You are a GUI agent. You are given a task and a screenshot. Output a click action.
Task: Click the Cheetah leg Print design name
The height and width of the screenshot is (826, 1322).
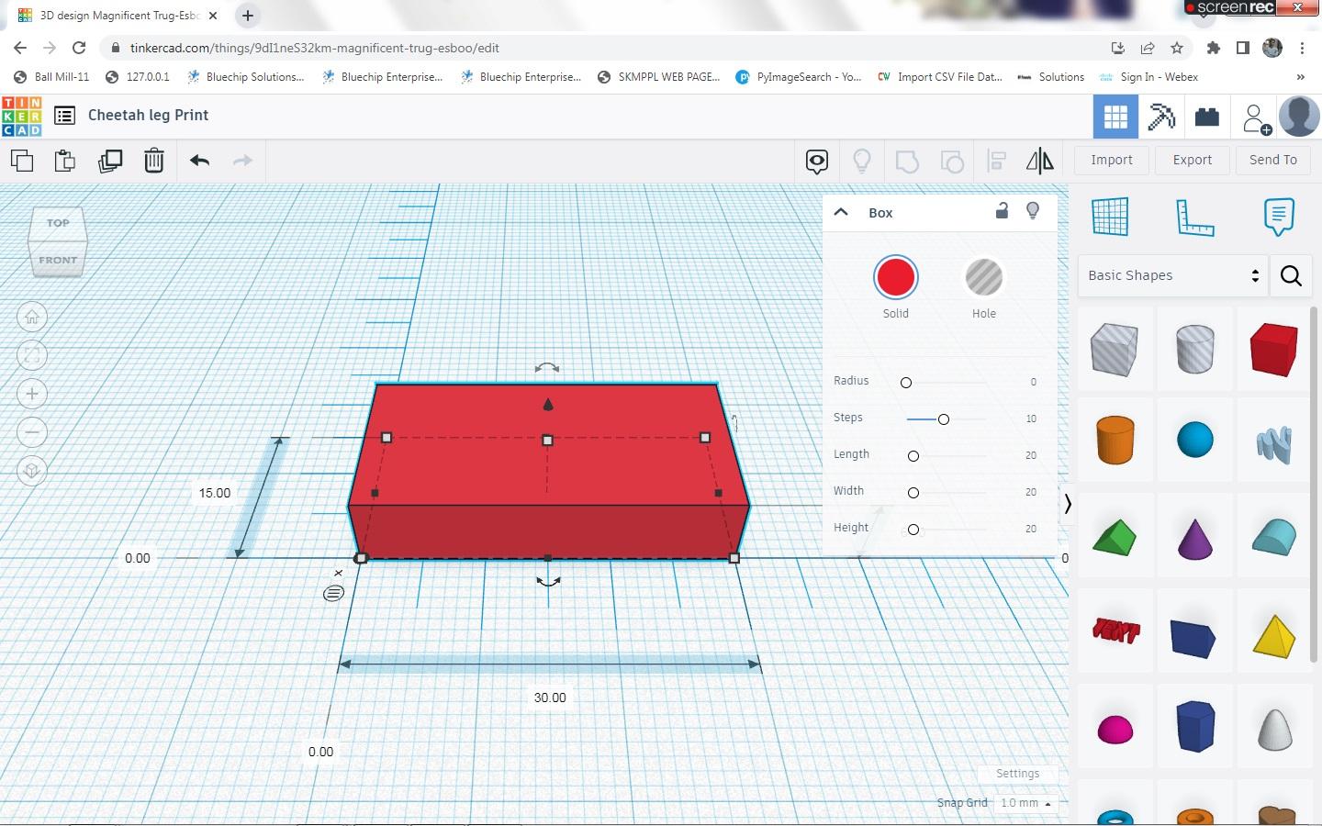click(149, 116)
